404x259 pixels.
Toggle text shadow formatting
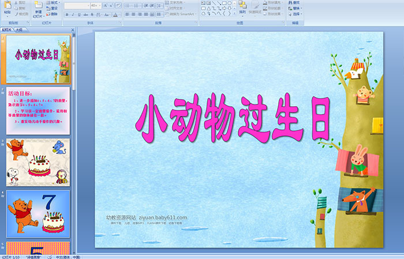click(x=92, y=14)
